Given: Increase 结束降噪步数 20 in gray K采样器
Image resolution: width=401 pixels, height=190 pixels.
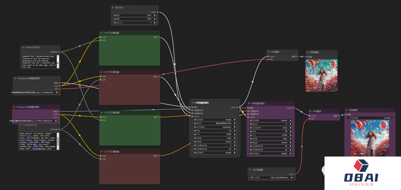Looking at the screenshot, I should pyautogui.click(x=235, y=149).
